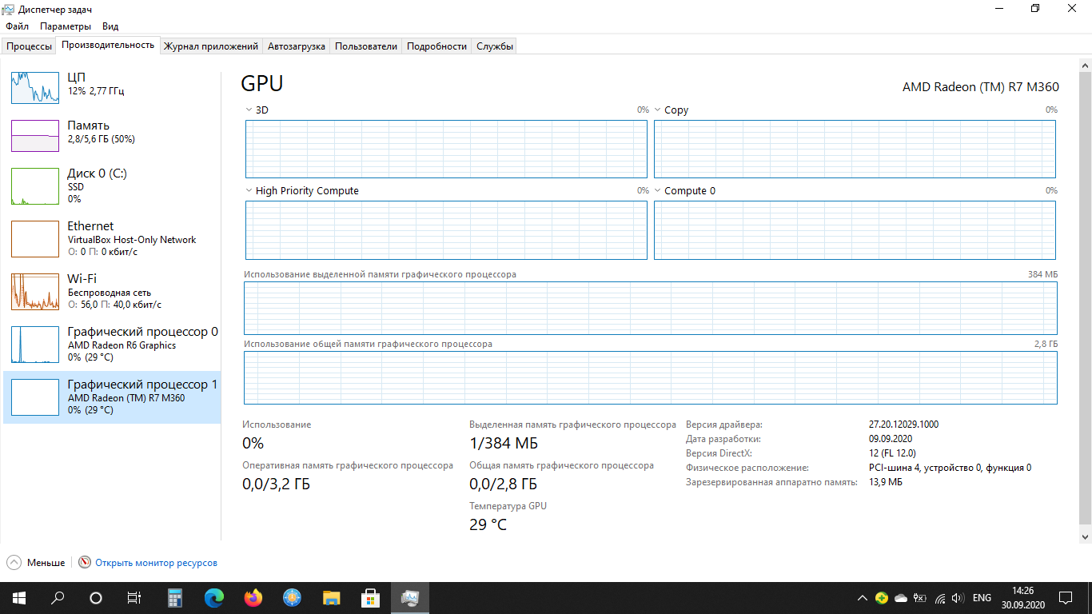
Task: Open Calculator from the taskbar
Action: 175,597
